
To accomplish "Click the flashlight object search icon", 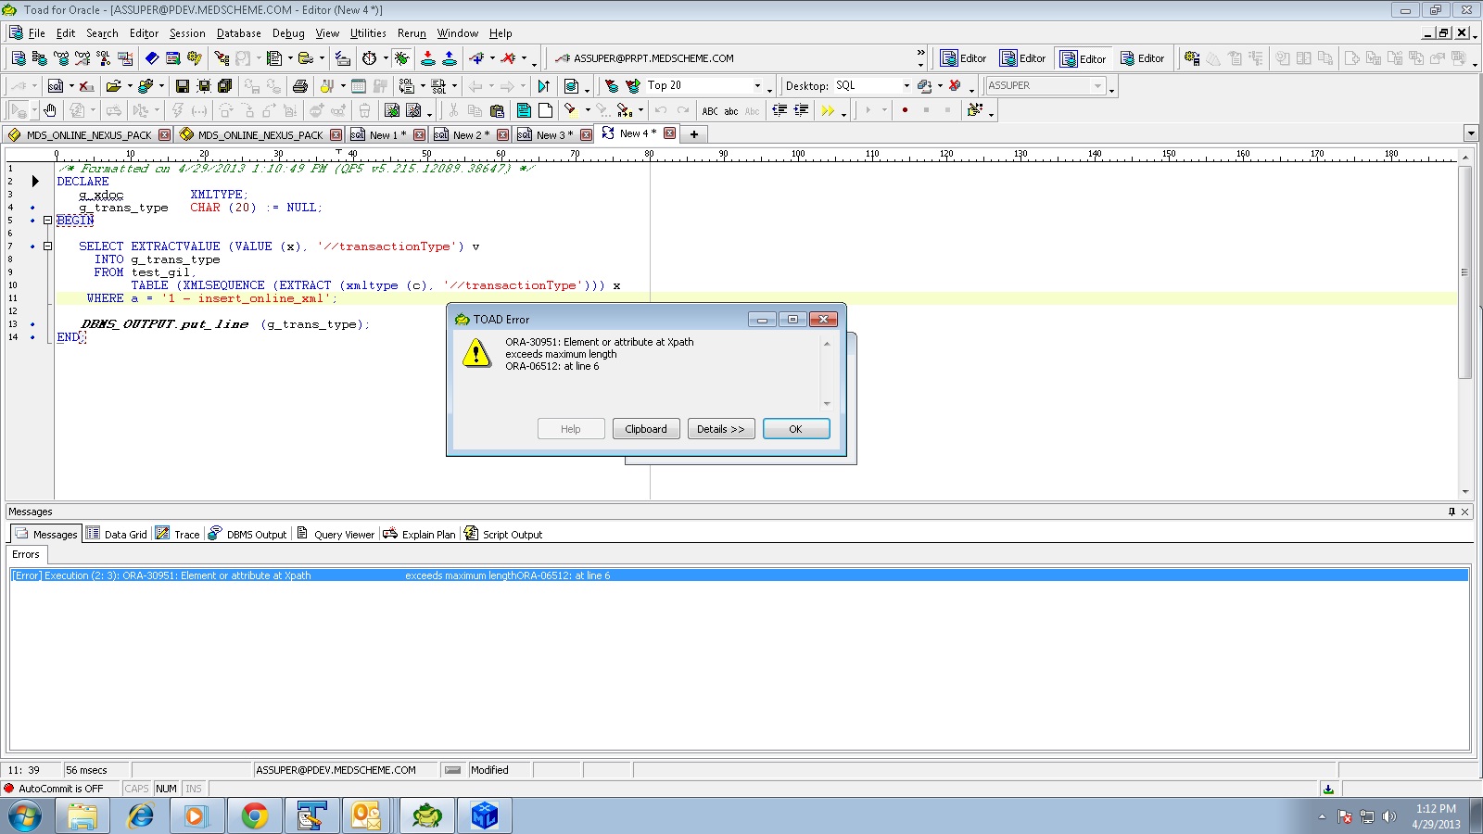I will tap(222, 58).
